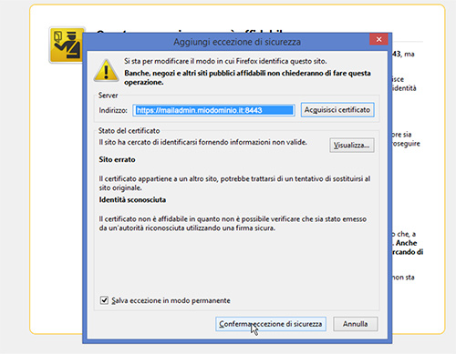Screen dimensions: 456x354
Task: Click the Identità sconosciuta heading
Action: 132,200
